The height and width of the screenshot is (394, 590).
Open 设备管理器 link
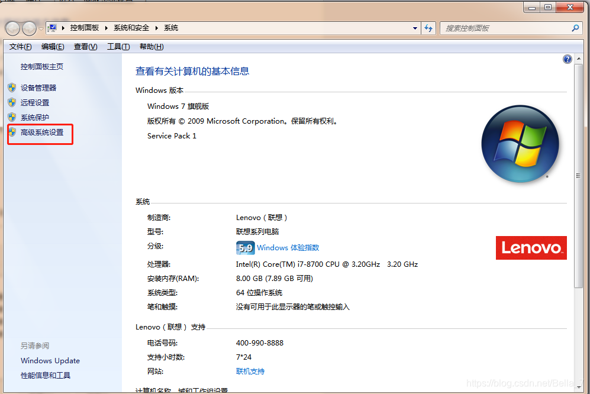coord(38,88)
